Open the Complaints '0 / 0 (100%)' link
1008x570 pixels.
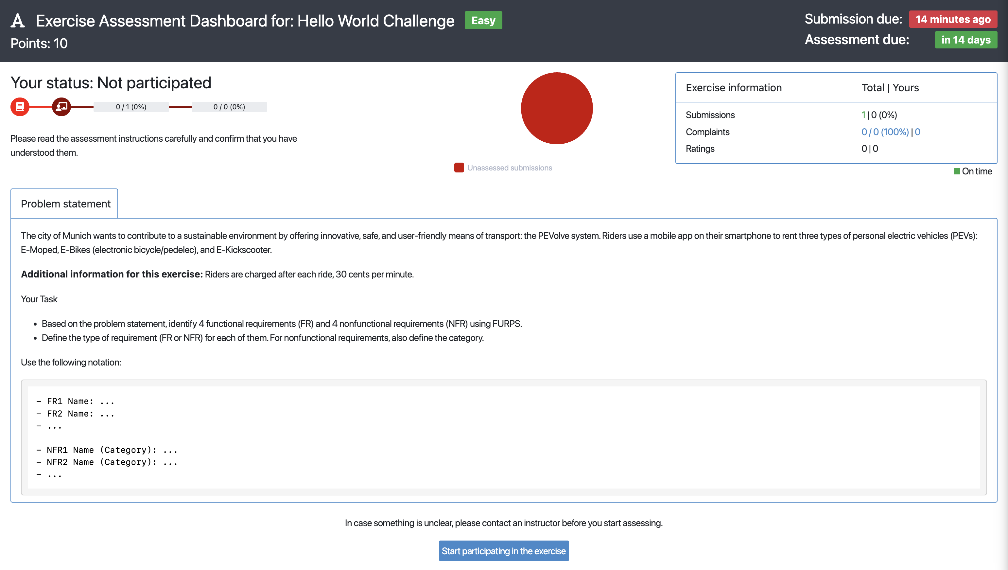click(x=885, y=132)
